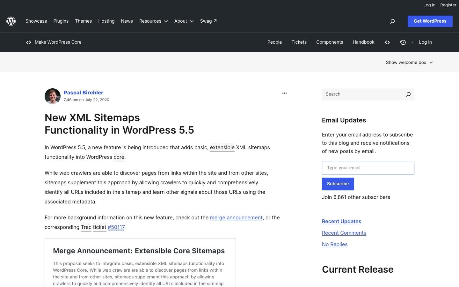Open Merge Announcement embedded card title
Viewport: 459px width, 287px height.
139,251
